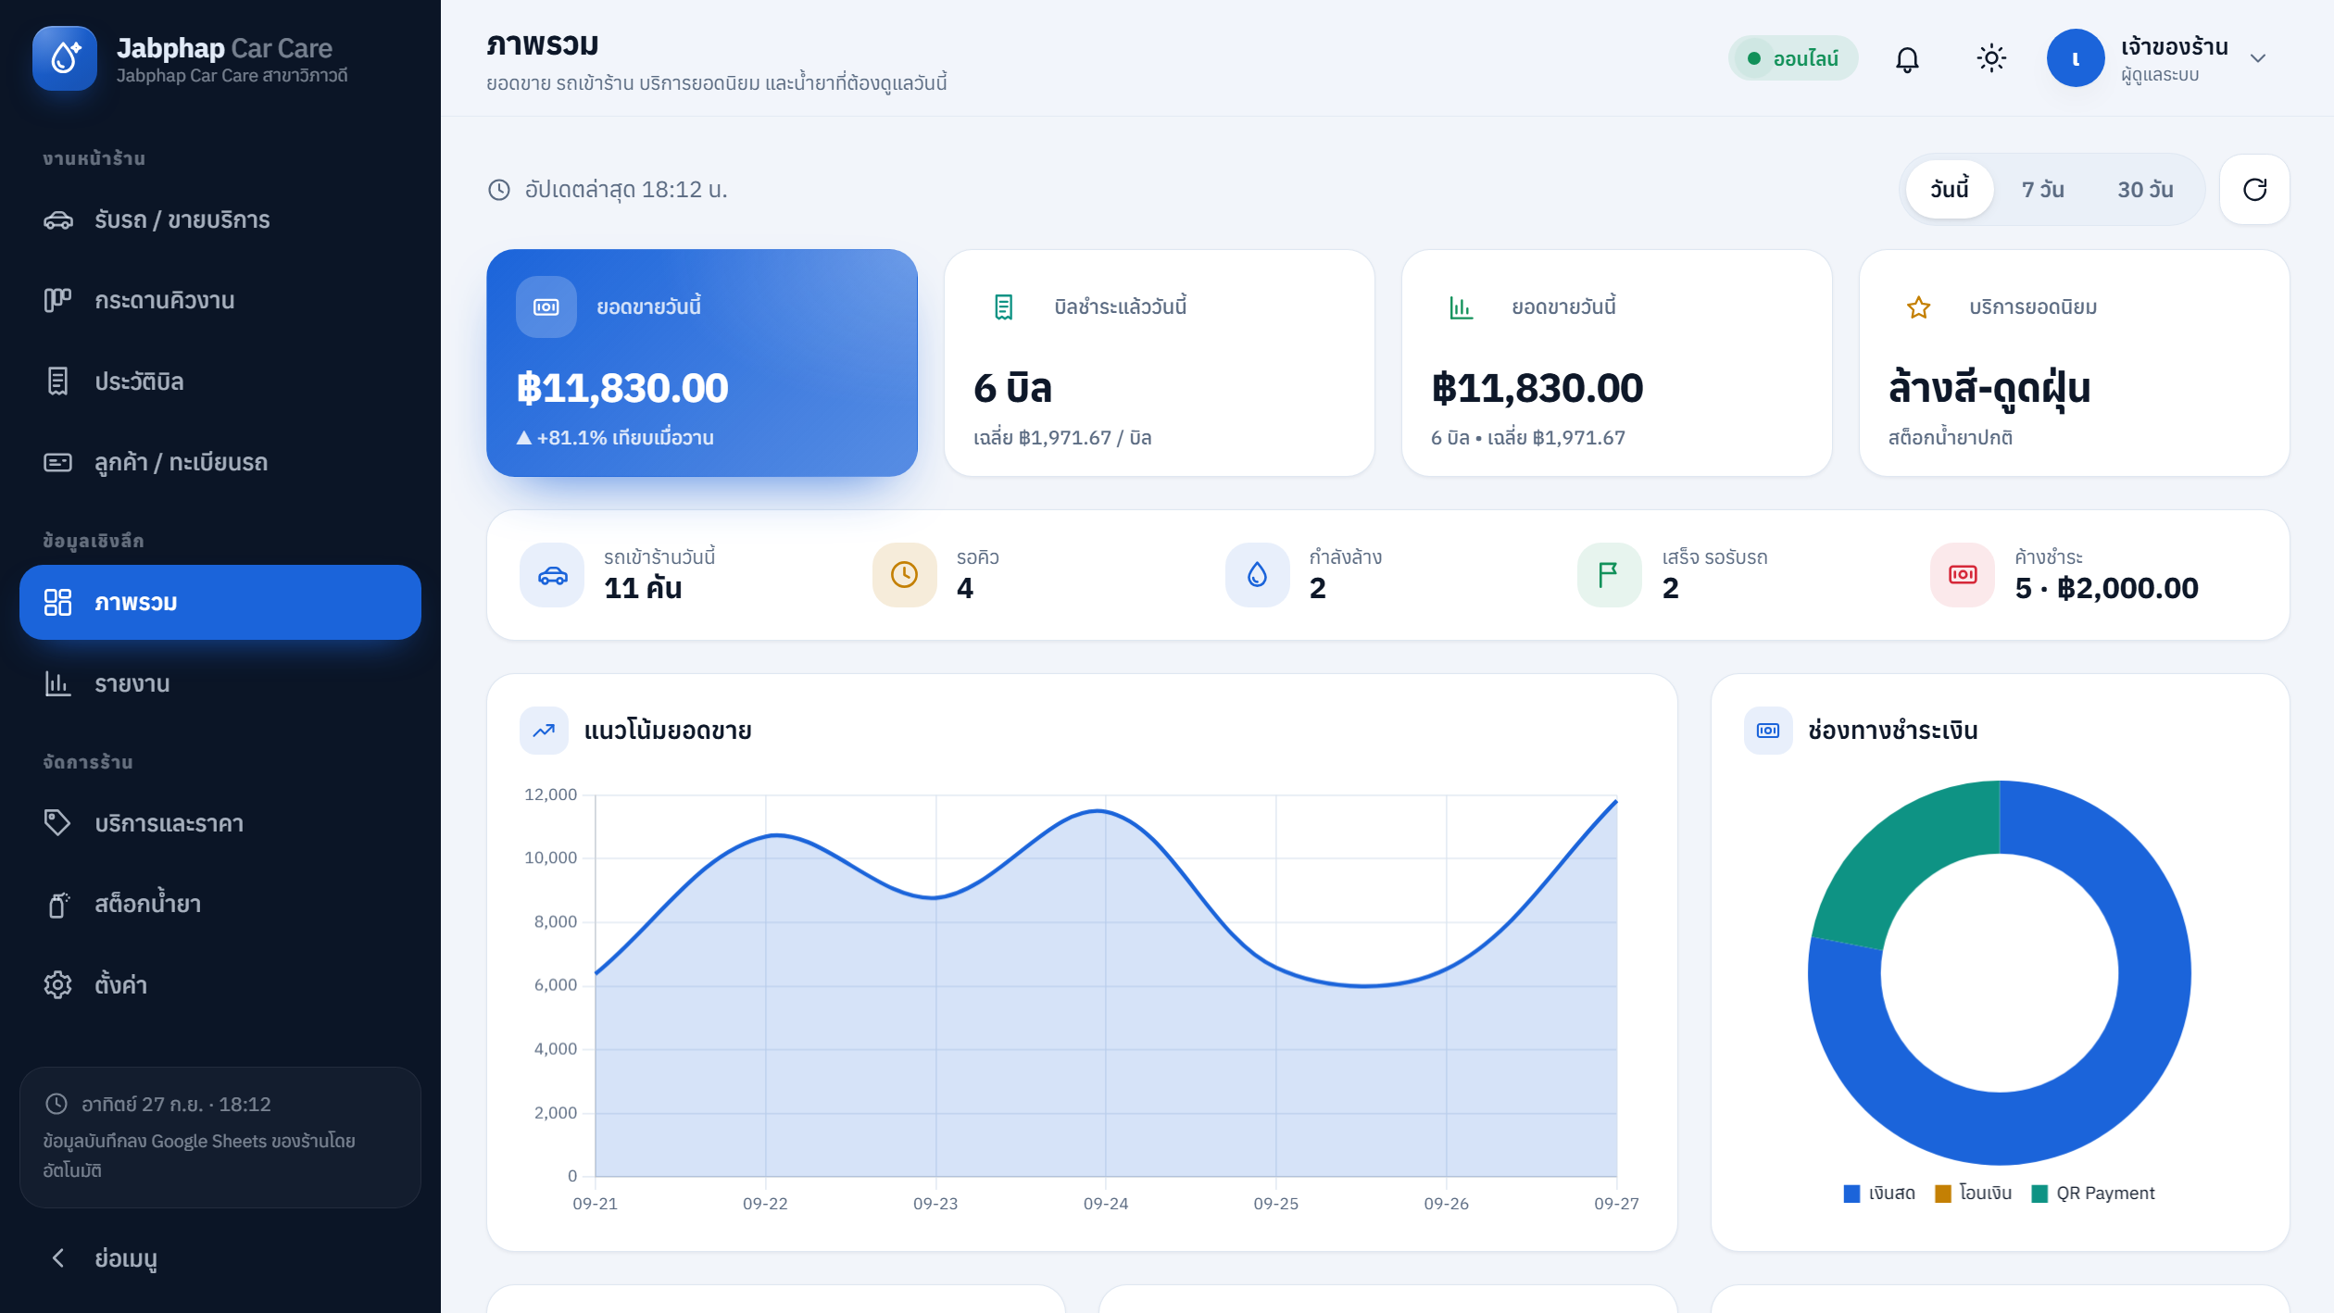2334x1313 pixels.
Task: Toggle the QR Payment legend swatch
Action: [2039, 1194]
